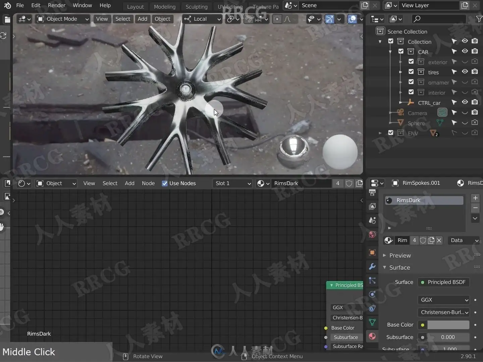Viewport: 483px width, 362px height.
Task: Duplicate the Rim material in properties
Action: pyautogui.click(x=431, y=240)
